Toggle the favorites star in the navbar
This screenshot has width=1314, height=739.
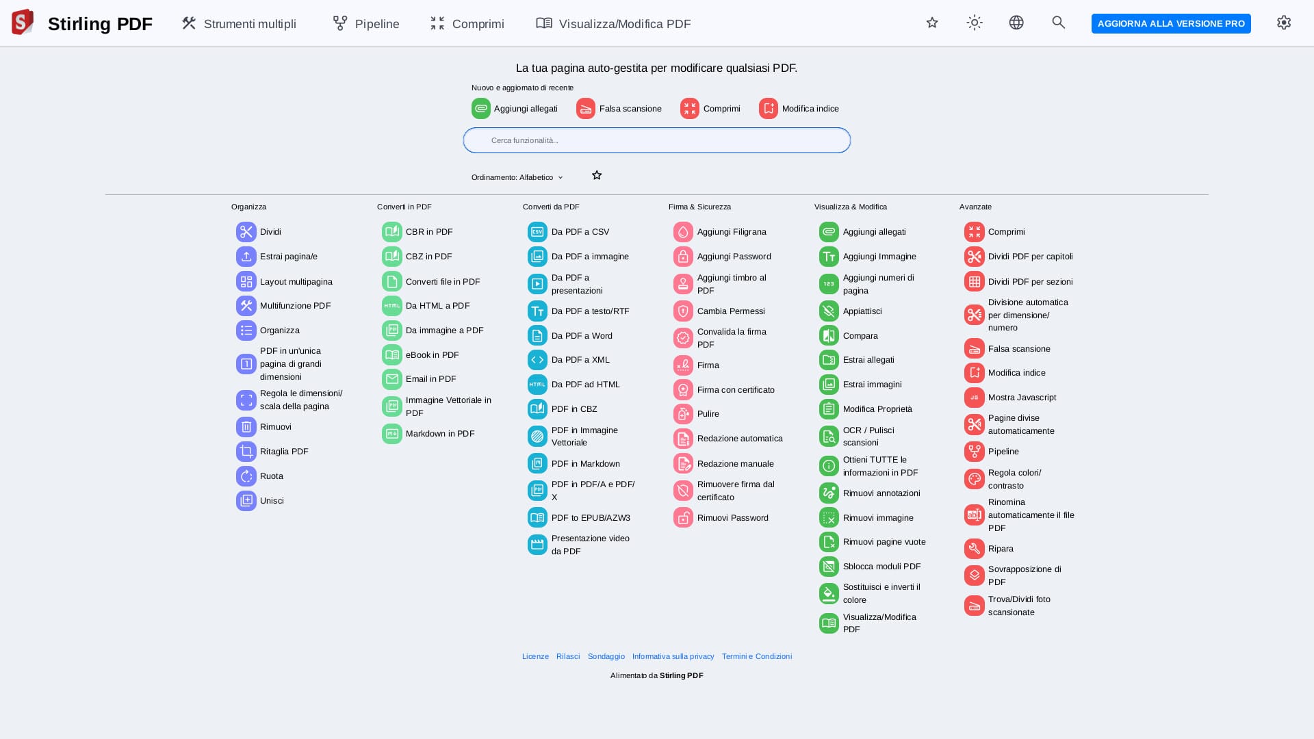932,23
